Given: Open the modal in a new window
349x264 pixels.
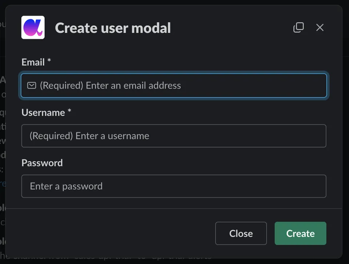Looking at the screenshot, I should 298,28.
